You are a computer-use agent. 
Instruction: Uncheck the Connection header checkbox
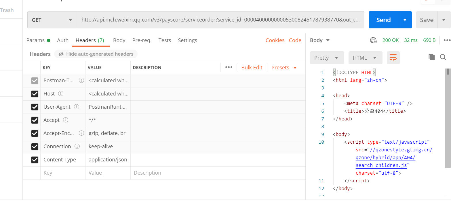[x=35, y=147]
